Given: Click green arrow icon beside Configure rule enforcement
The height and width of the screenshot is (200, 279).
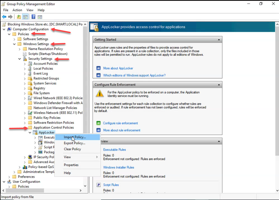Looking at the screenshot, I should [x=98, y=123].
